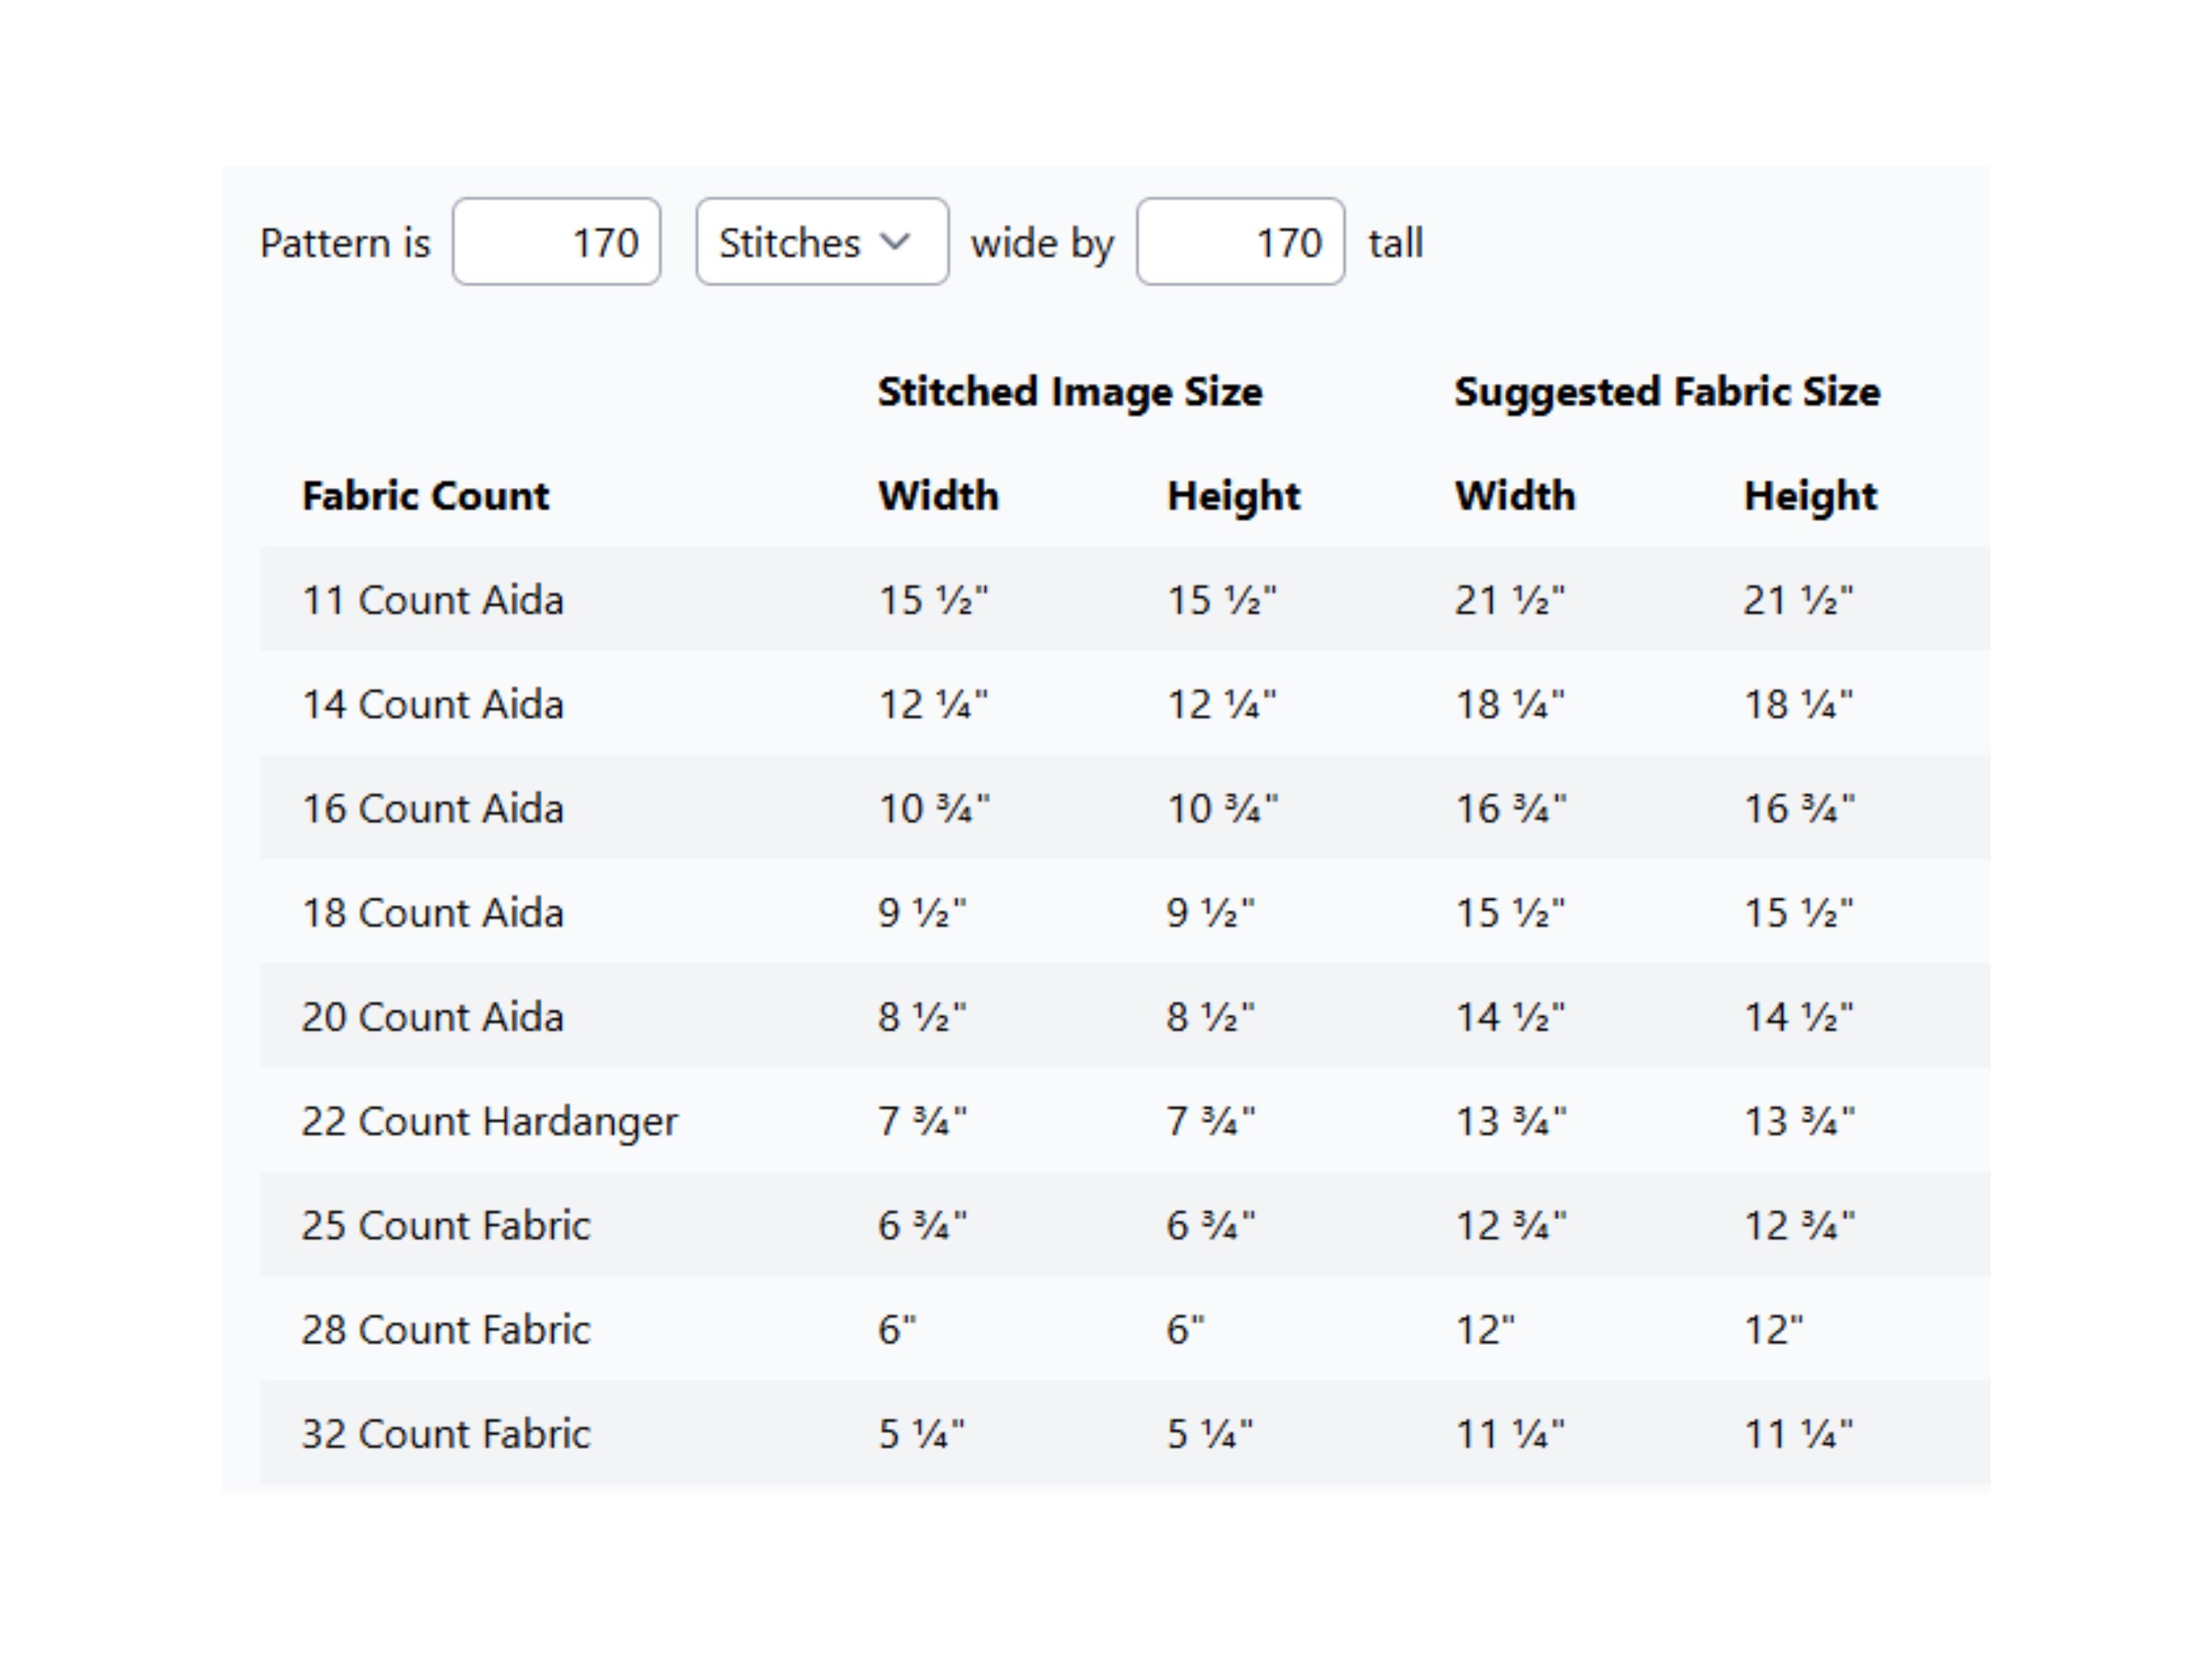Click the 'Suggested Fabric Size' header
Viewport: 2212px width, 1658px height.
click(1667, 392)
